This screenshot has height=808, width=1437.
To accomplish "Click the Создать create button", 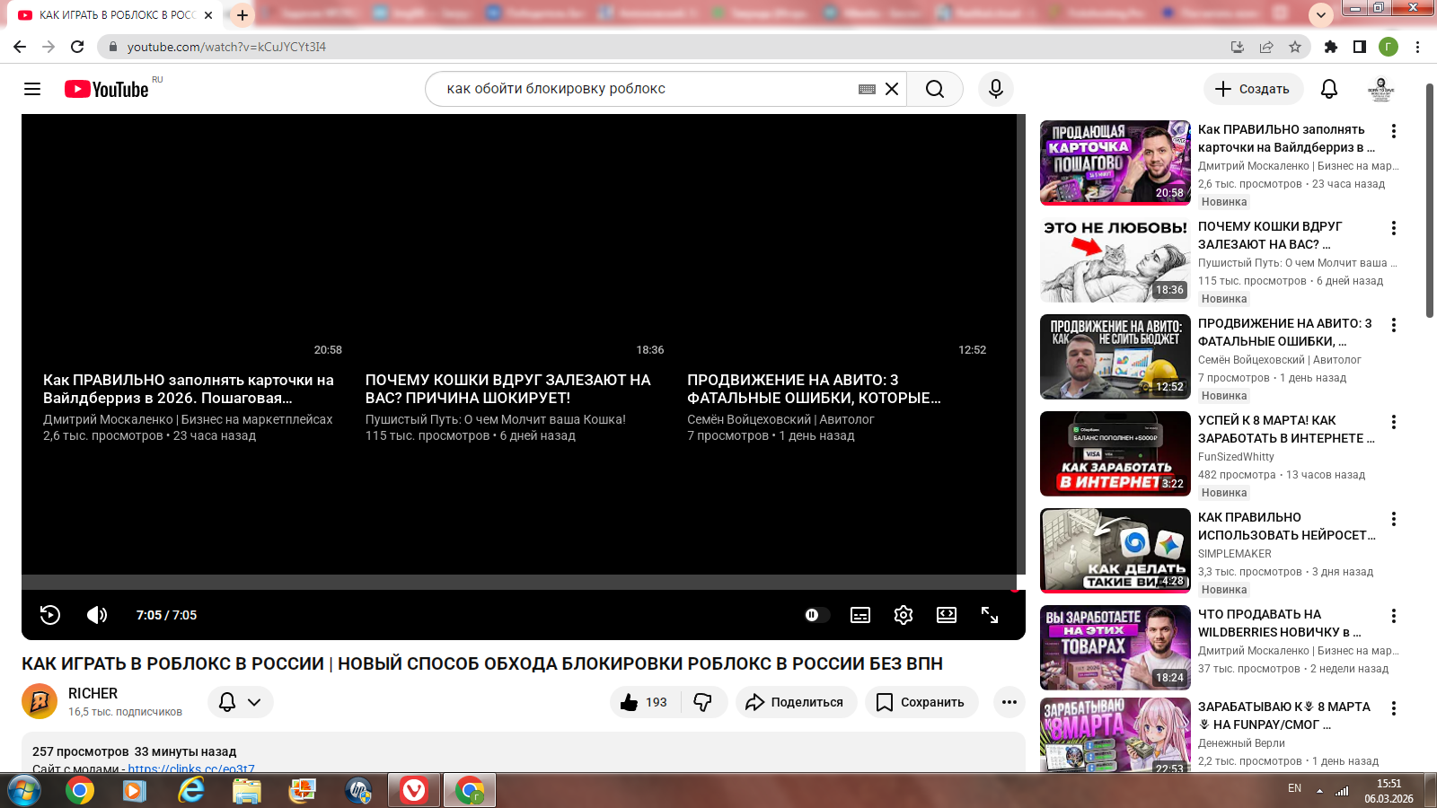I will click(x=1253, y=89).
